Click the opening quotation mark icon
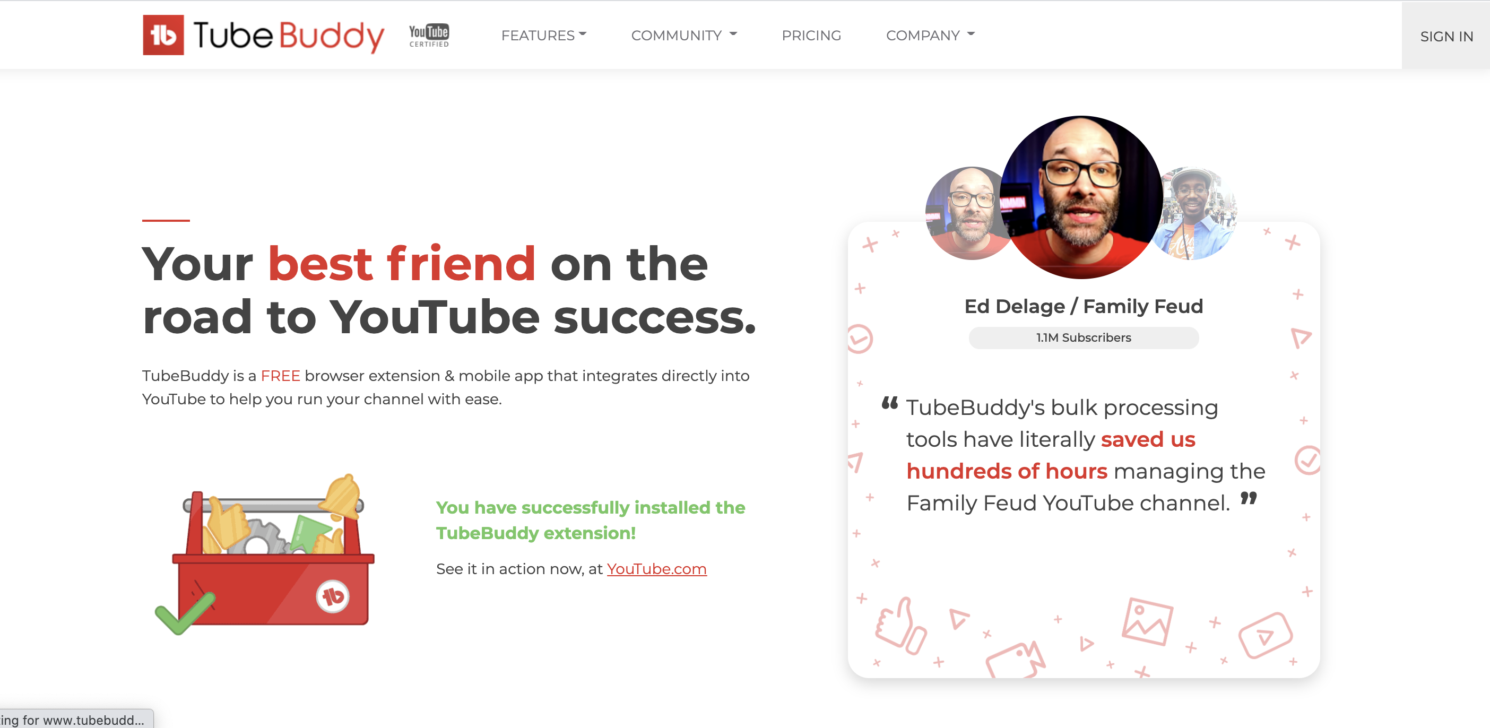The width and height of the screenshot is (1490, 728). click(890, 402)
